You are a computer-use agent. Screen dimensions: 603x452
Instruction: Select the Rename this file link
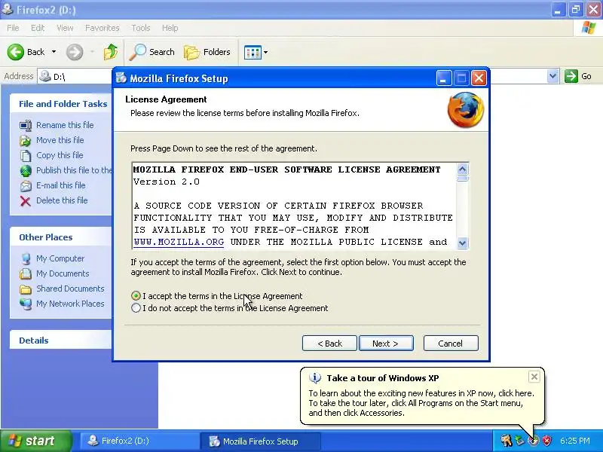[65, 125]
